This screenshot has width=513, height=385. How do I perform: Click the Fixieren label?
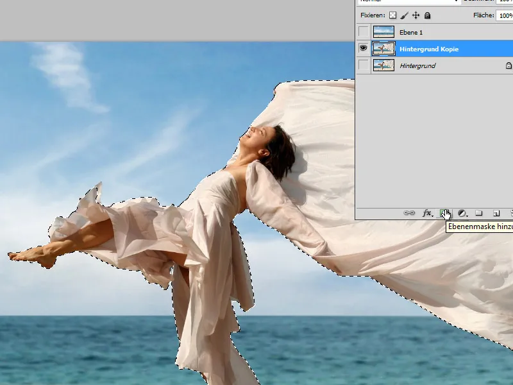pos(373,15)
